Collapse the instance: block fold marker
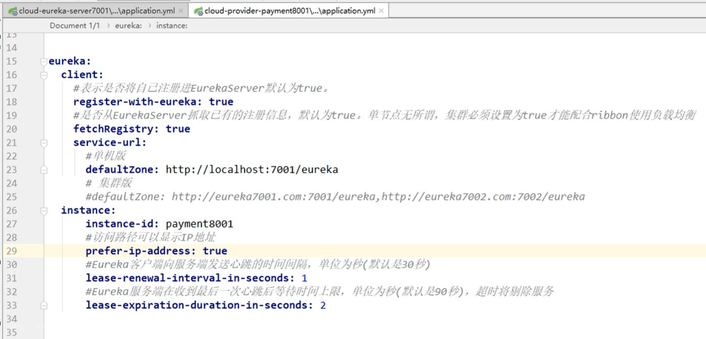The width and height of the screenshot is (706, 339). pos(44,211)
